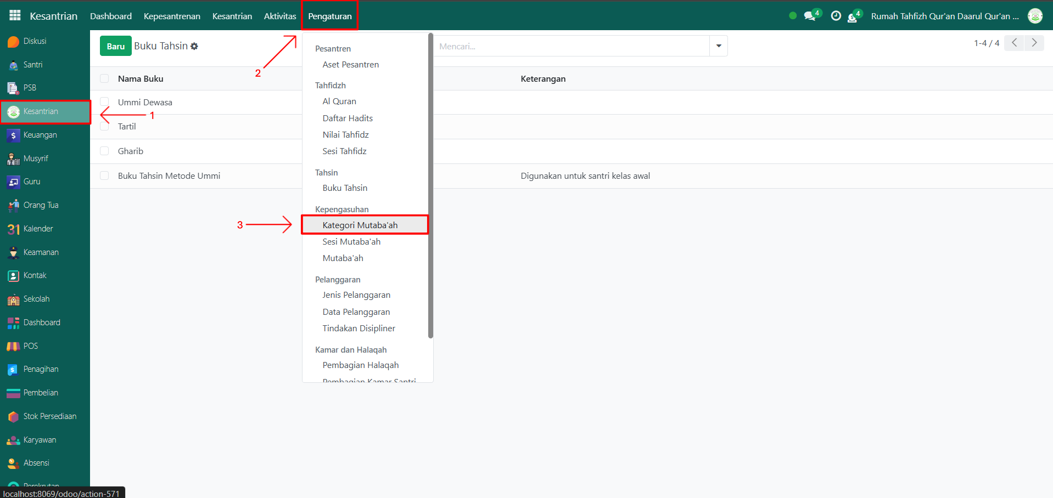The image size is (1053, 498).
Task: Open Buku Tahsin Metode Ummi record
Action: pyautogui.click(x=169, y=176)
